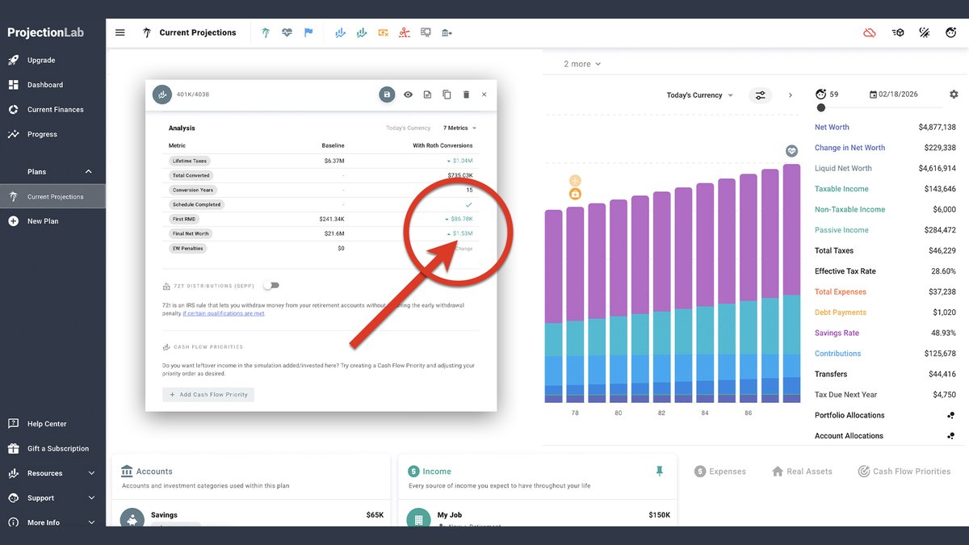This screenshot has height=545, width=969.
Task: Open Portfolio Allocations pie icon
Action: [951, 416]
